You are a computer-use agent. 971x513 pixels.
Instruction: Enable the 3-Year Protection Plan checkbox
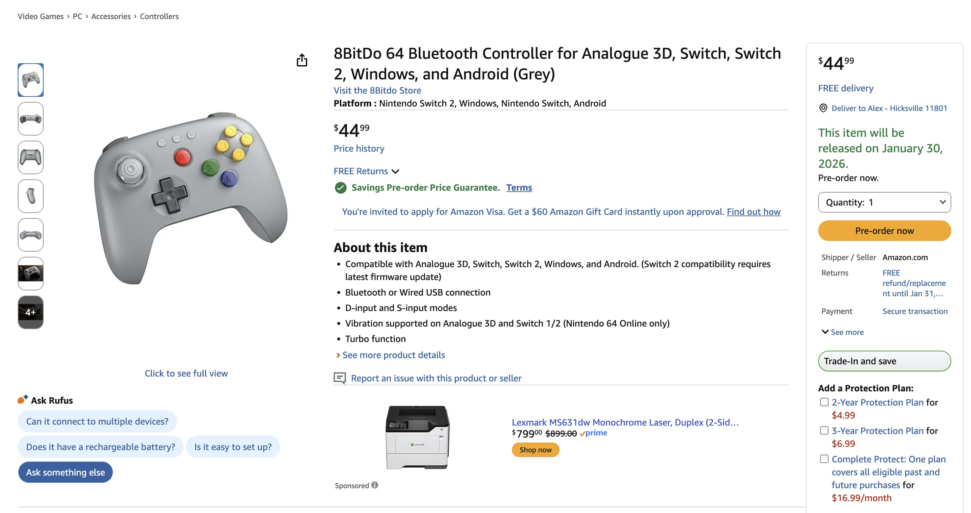(x=824, y=430)
